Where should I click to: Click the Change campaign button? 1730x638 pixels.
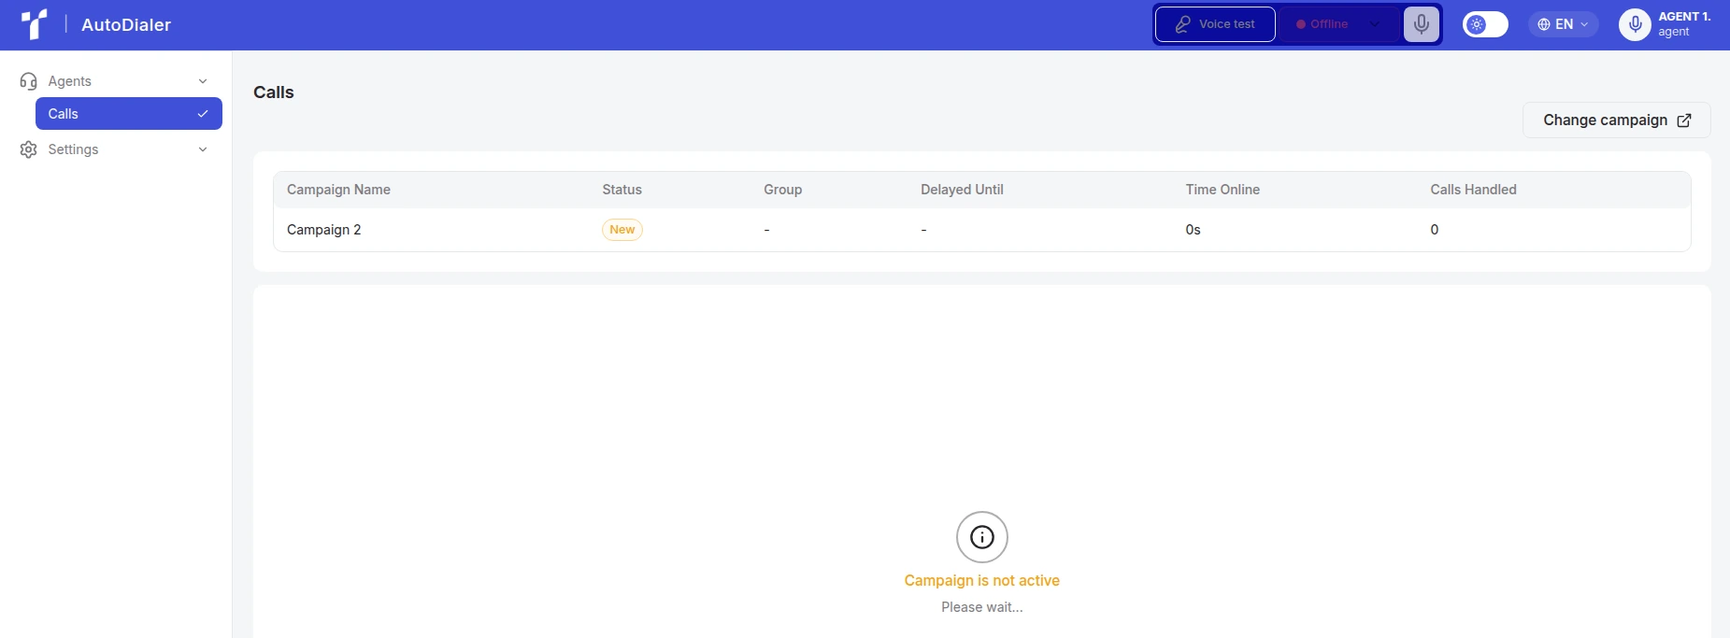pos(1616,121)
